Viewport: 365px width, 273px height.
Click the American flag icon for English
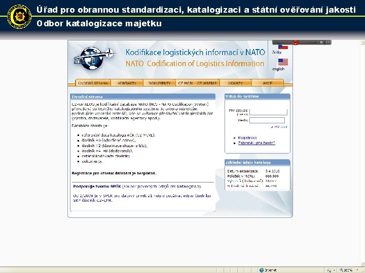283,62
